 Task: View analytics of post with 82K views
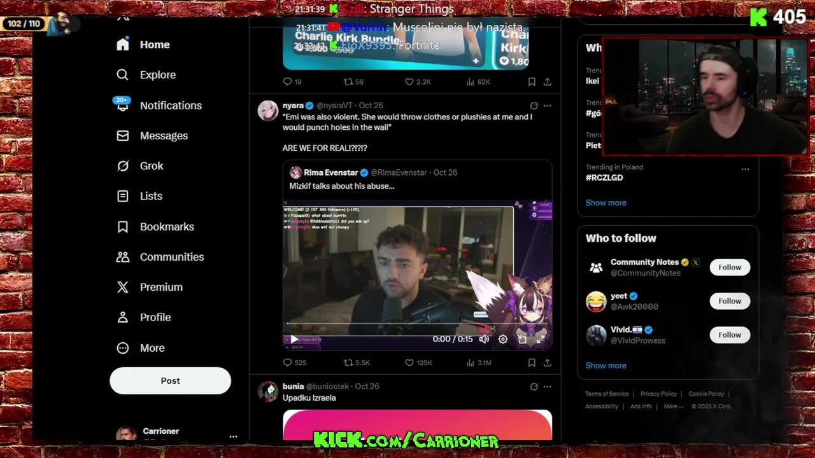pyautogui.click(x=478, y=81)
